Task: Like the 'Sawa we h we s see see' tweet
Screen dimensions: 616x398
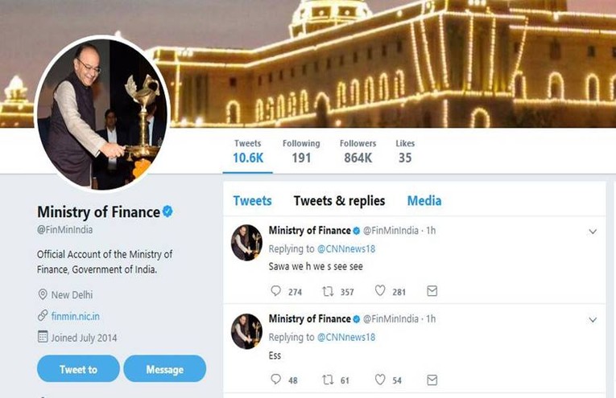Action: pos(380,291)
